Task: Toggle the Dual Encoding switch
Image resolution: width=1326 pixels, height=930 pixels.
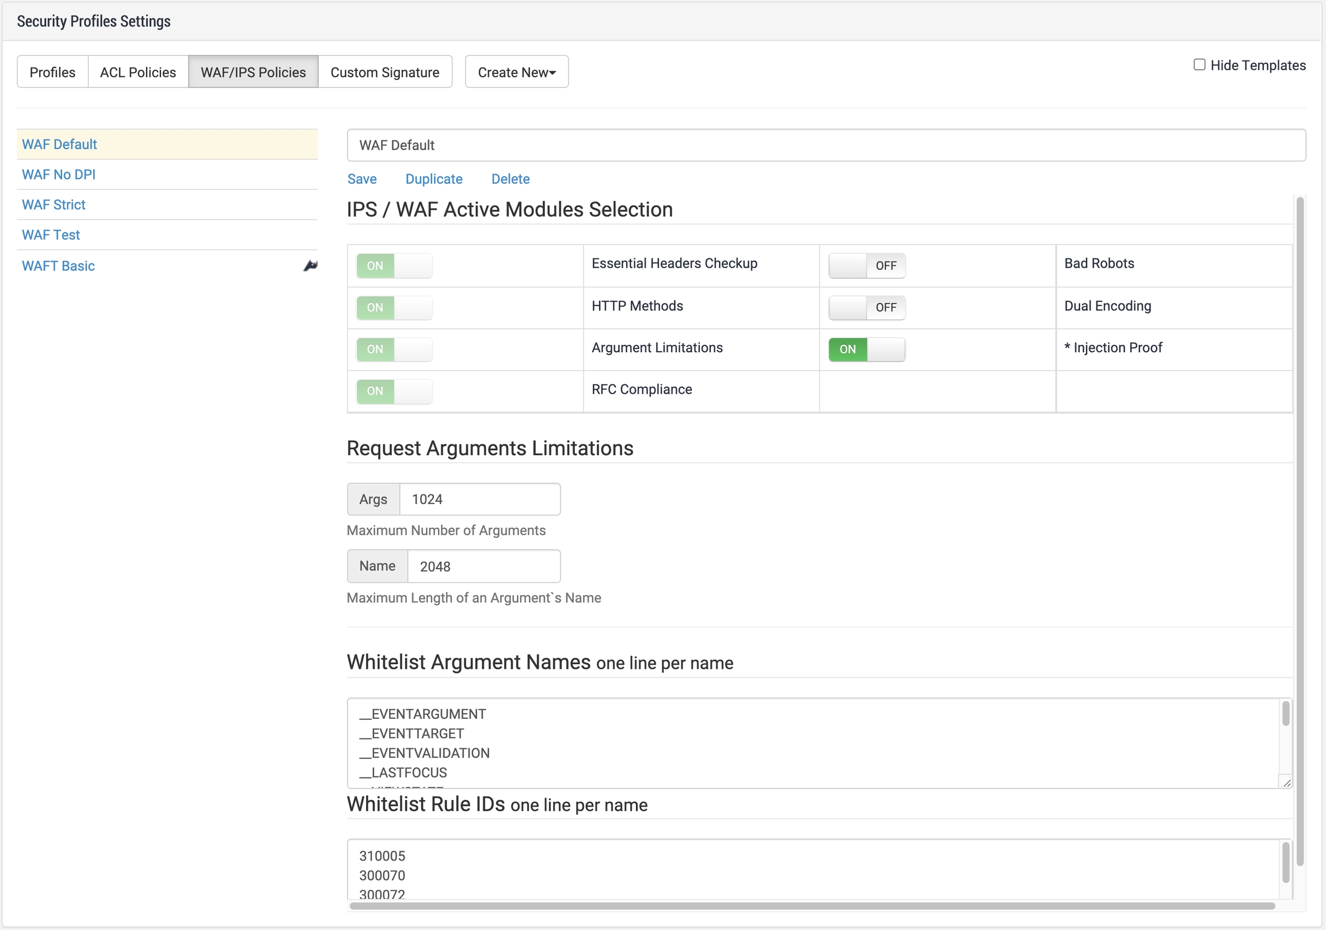Action: 866,308
